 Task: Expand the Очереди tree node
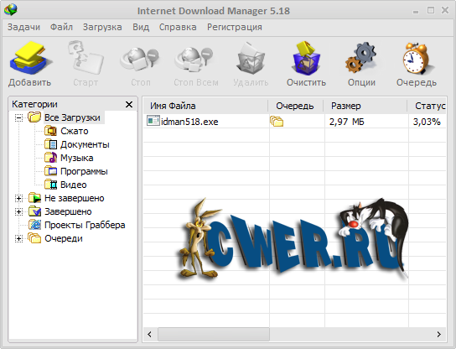pos(18,238)
